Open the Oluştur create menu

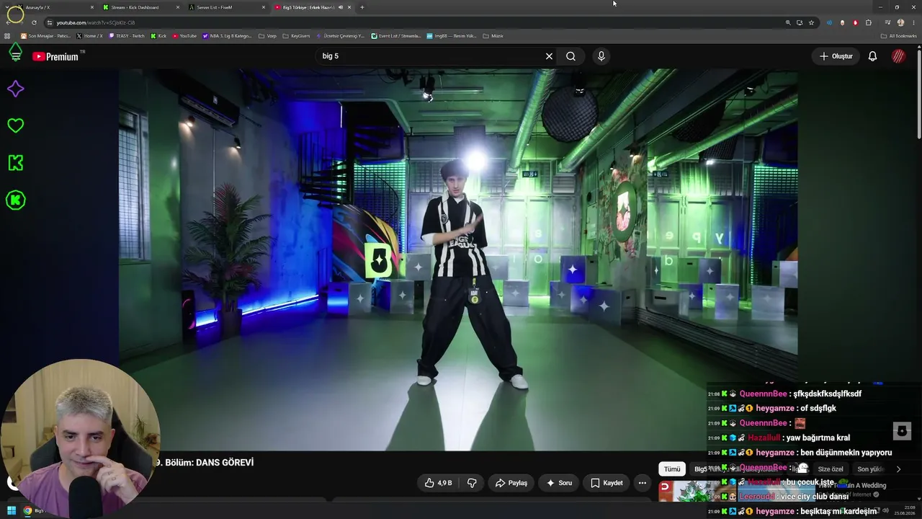tap(836, 56)
